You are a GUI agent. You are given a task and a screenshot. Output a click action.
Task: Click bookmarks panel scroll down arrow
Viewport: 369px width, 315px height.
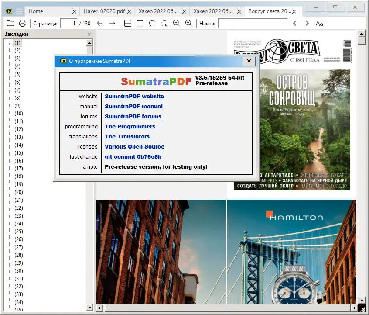coord(90,307)
